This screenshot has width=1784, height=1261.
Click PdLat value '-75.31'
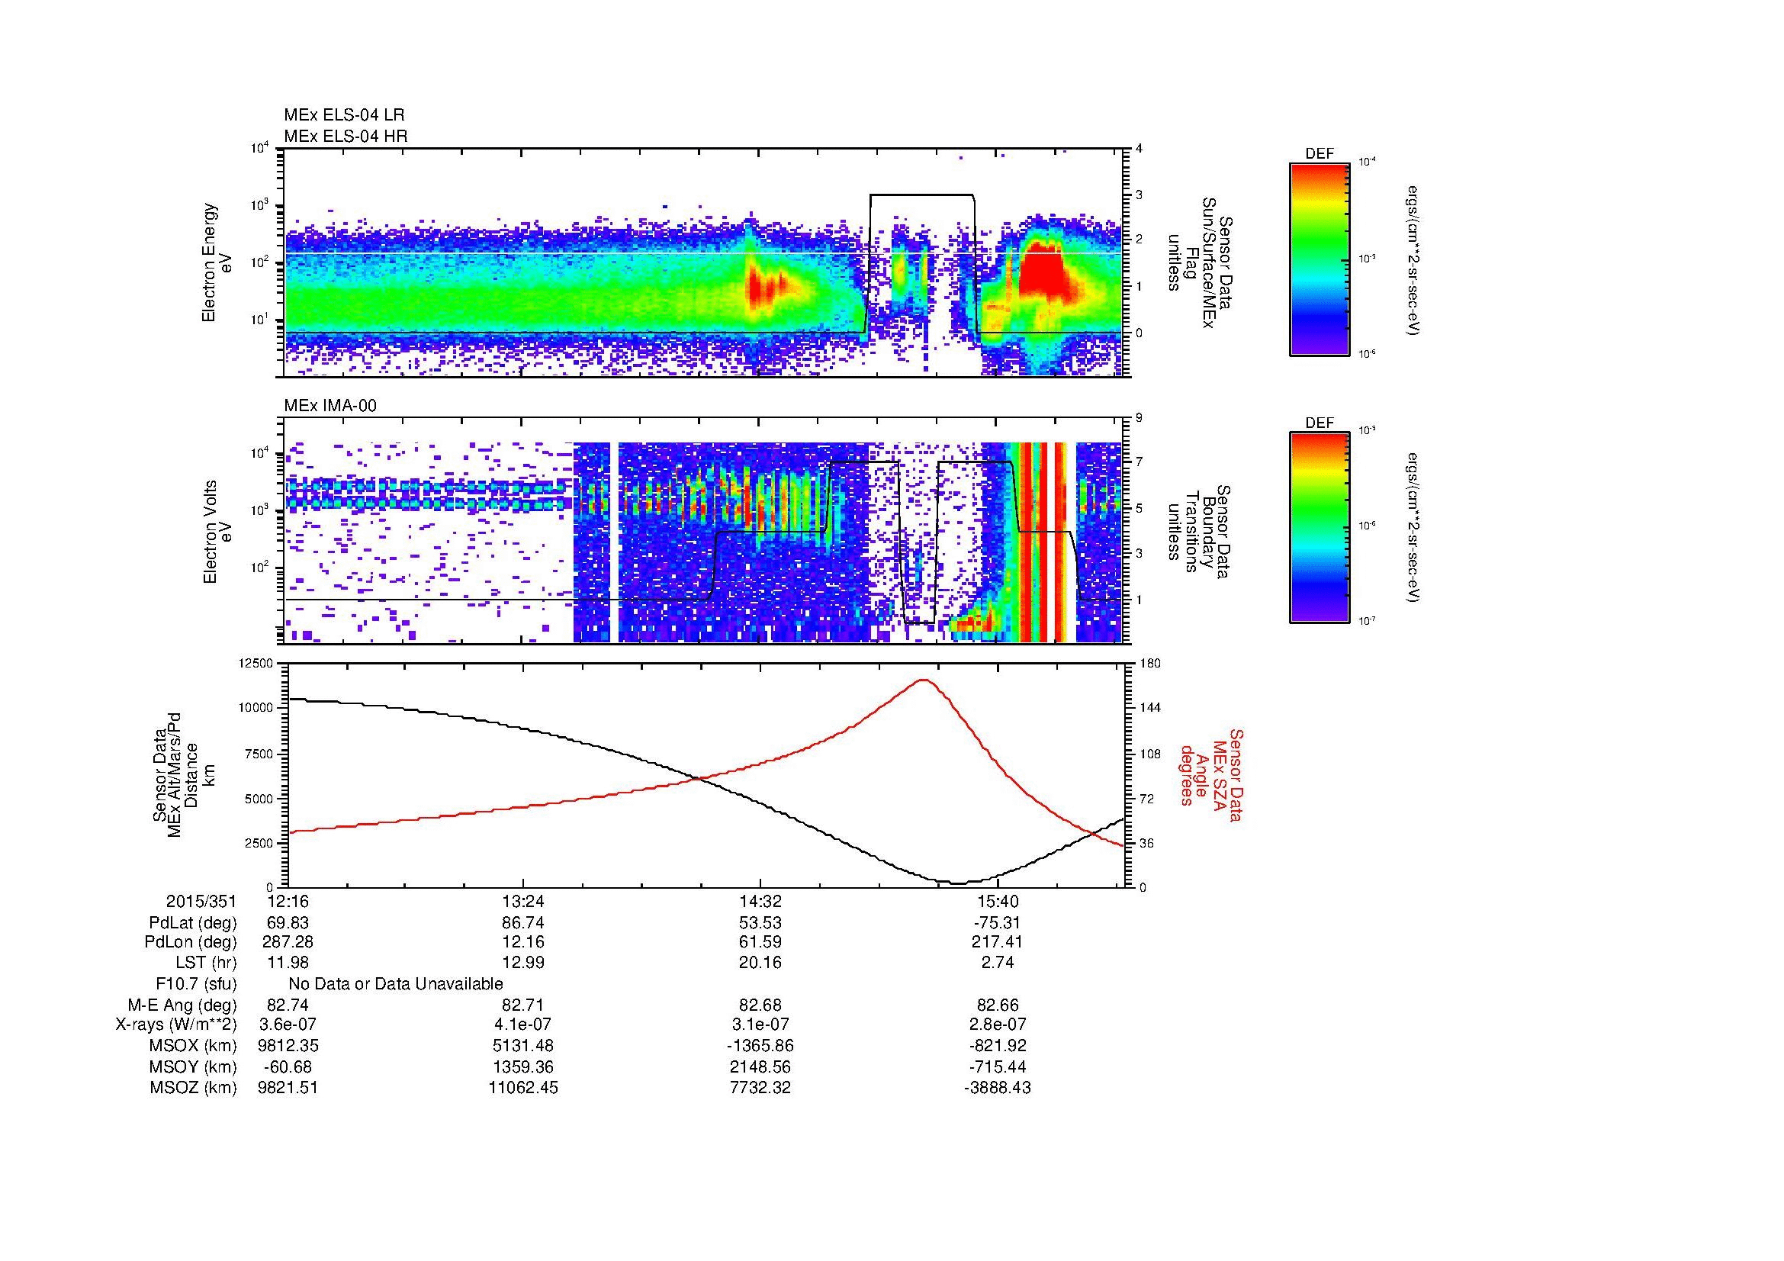[998, 923]
